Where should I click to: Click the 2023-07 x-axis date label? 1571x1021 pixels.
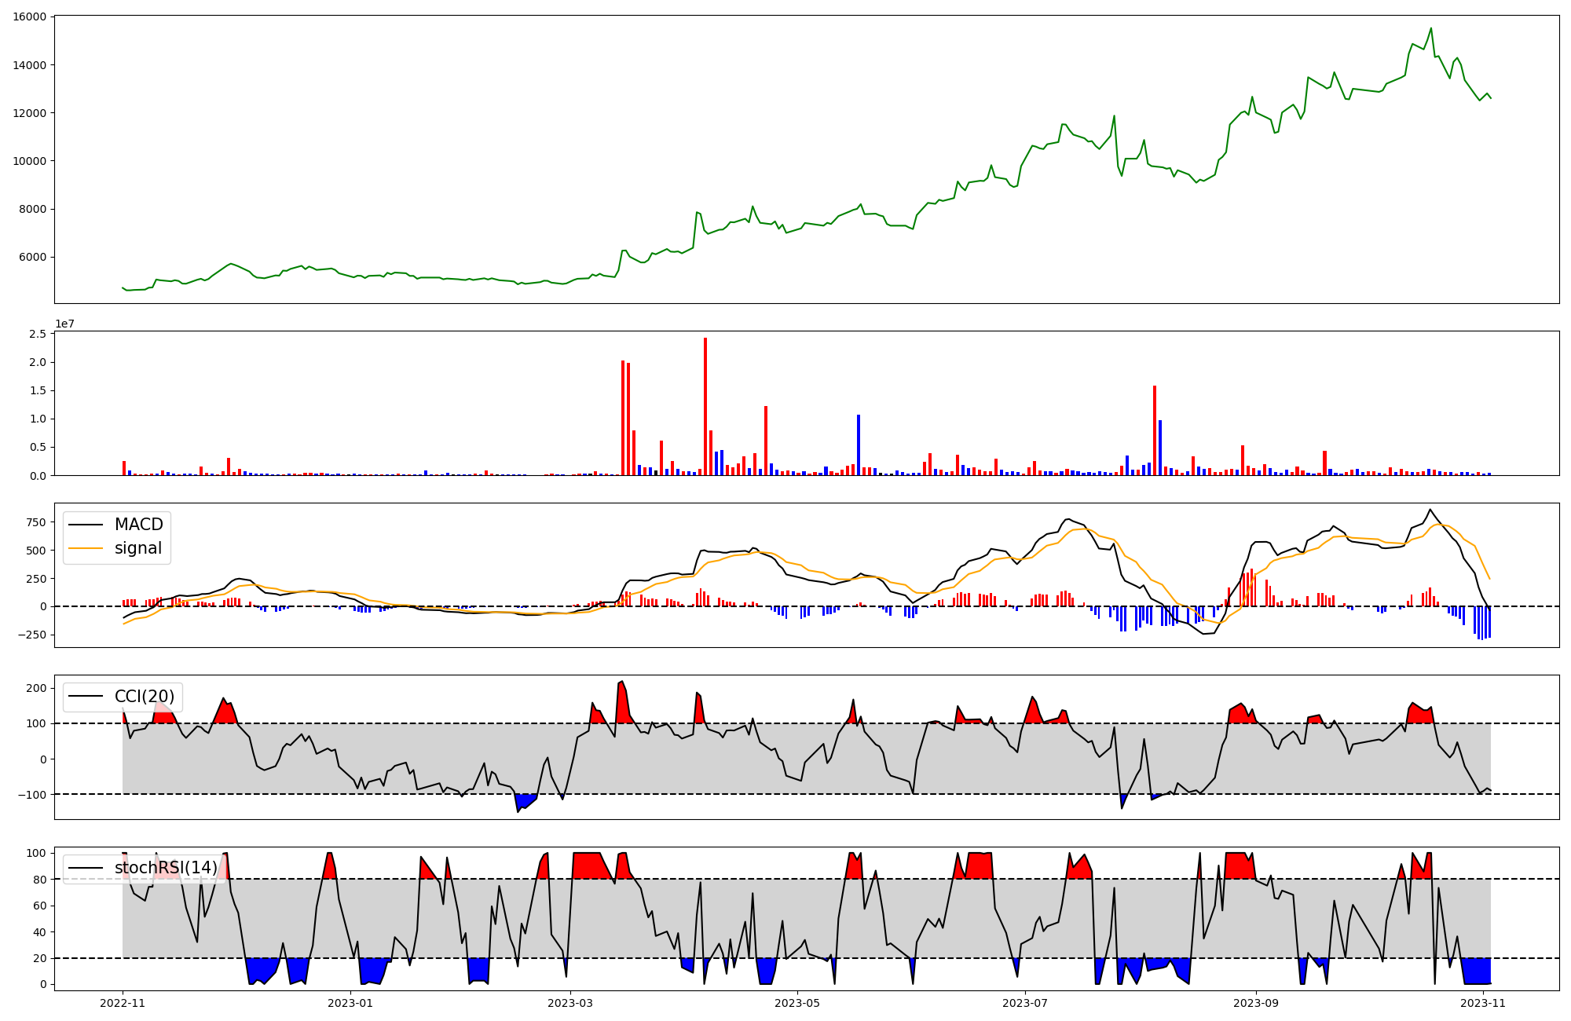click(1025, 1003)
